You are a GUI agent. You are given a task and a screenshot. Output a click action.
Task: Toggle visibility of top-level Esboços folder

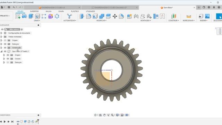pyautogui.click(x=5, y=44)
